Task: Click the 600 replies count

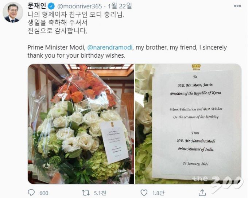Action: click(x=44, y=193)
